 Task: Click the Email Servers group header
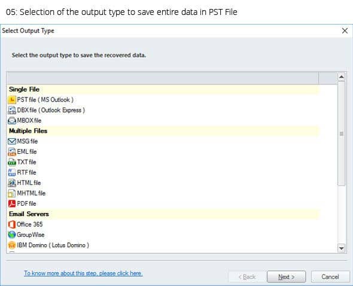pyautogui.click(x=163, y=214)
